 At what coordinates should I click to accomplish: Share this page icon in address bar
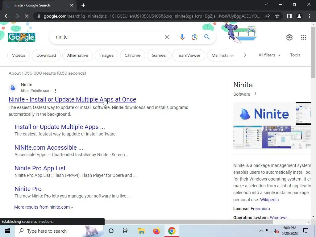coord(267,16)
